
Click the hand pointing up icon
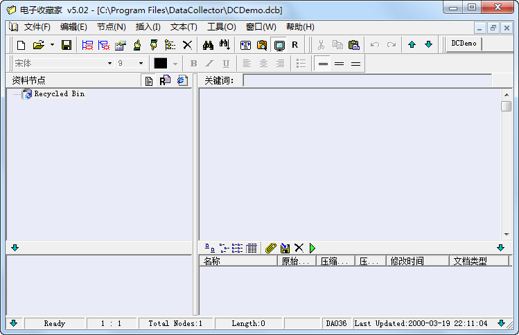(137, 45)
